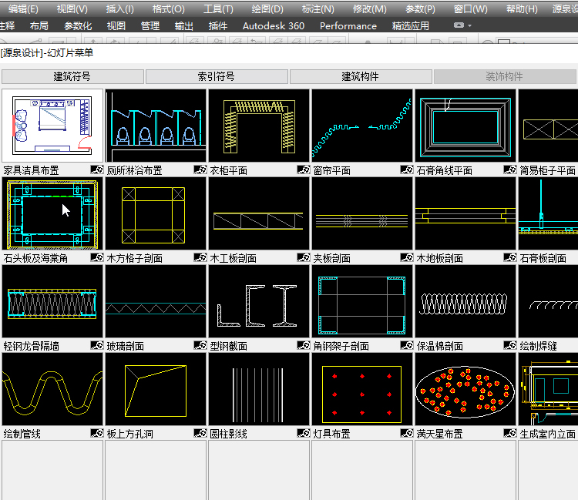Select the 满天星布置 thumbnail

pyautogui.click(x=465, y=388)
